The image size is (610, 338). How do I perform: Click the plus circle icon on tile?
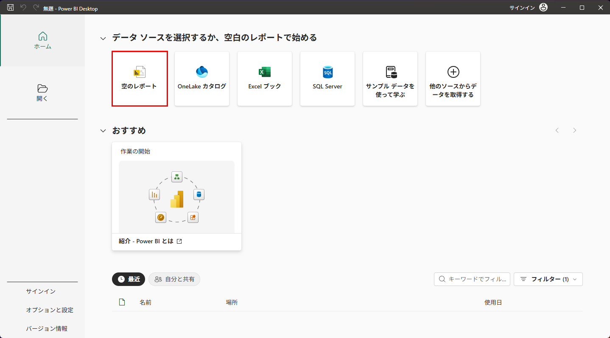point(453,72)
